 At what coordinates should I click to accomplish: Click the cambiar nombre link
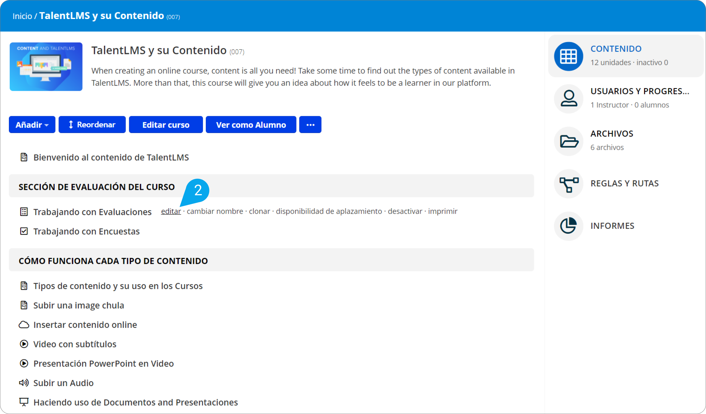215,211
